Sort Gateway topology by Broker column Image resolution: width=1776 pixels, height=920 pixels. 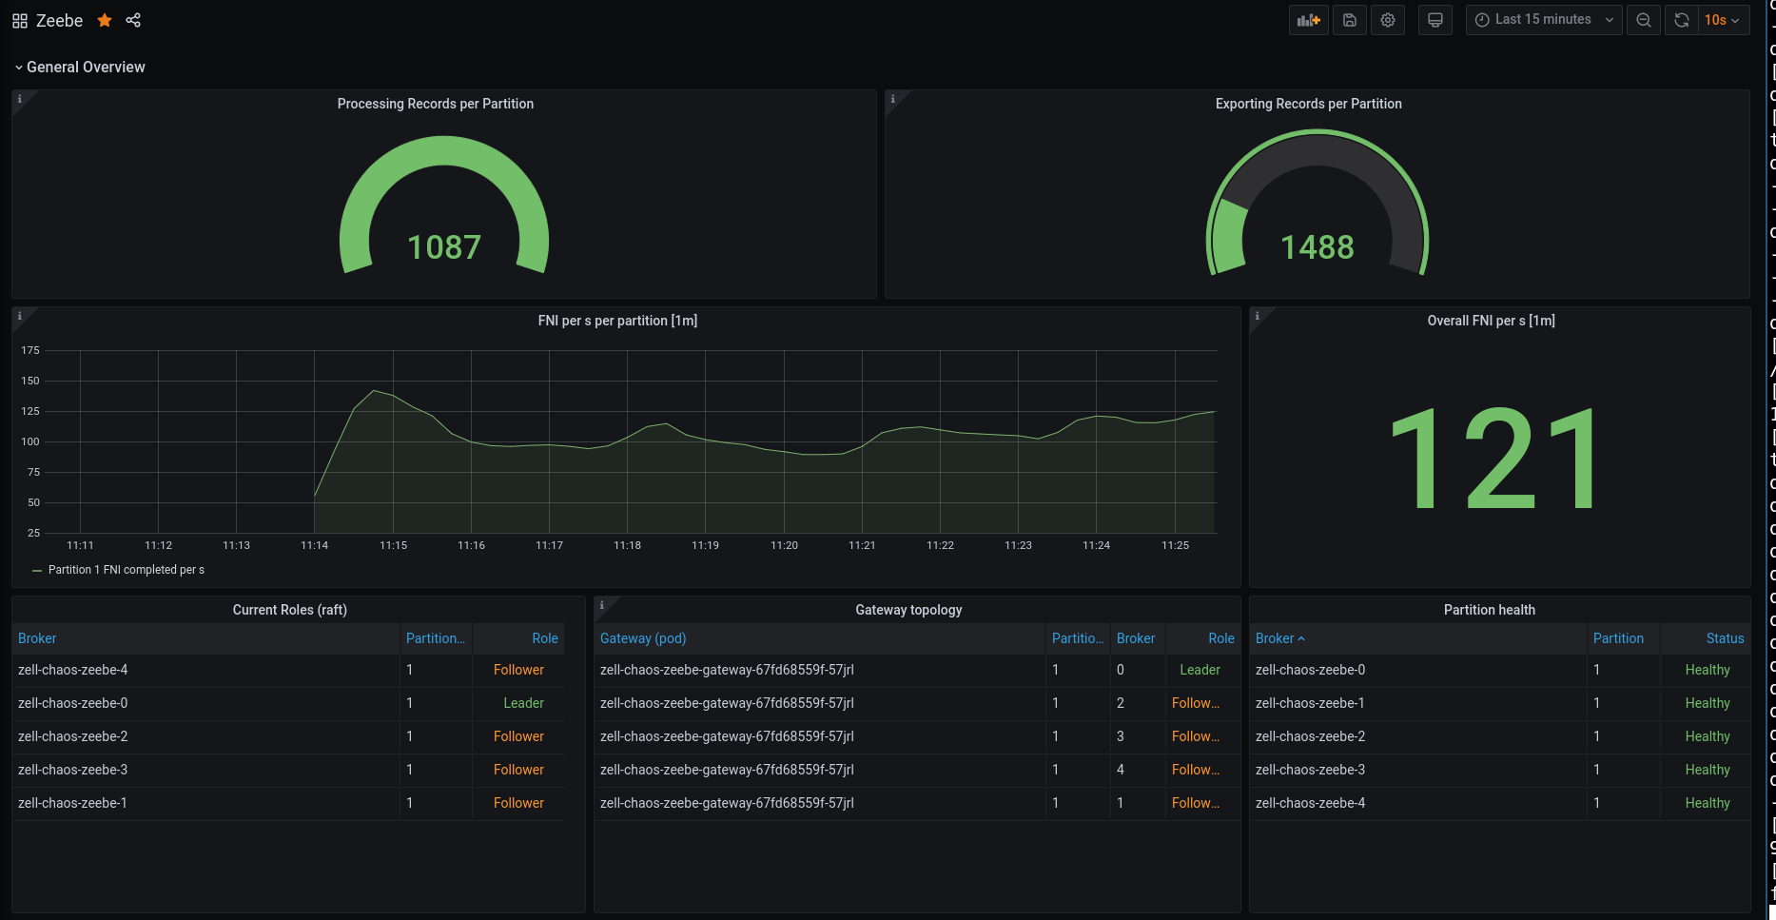1136,638
